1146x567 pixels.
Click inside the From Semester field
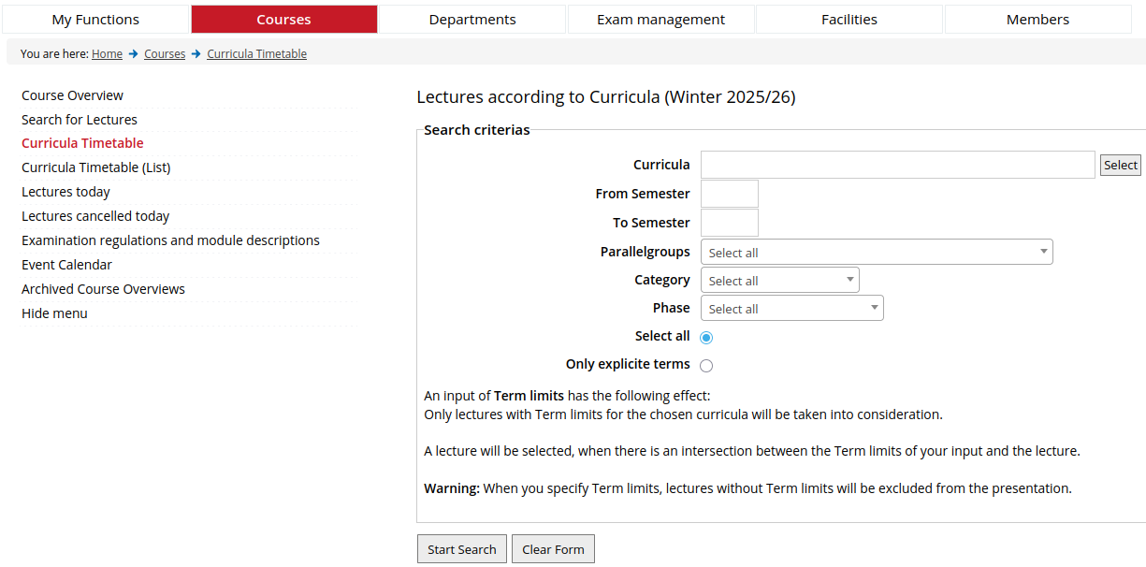point(729,194)
